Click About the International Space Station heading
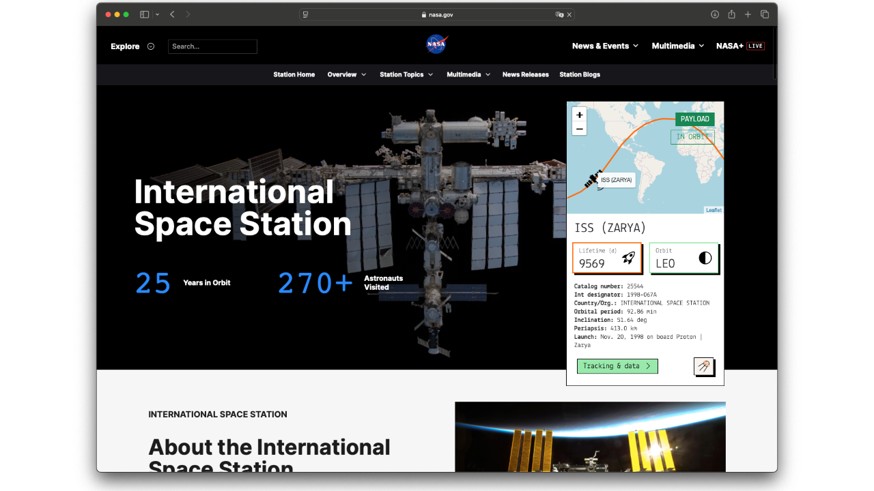Image resolution: width=874 pixels, height=491 pixels. tap(269, 455)
